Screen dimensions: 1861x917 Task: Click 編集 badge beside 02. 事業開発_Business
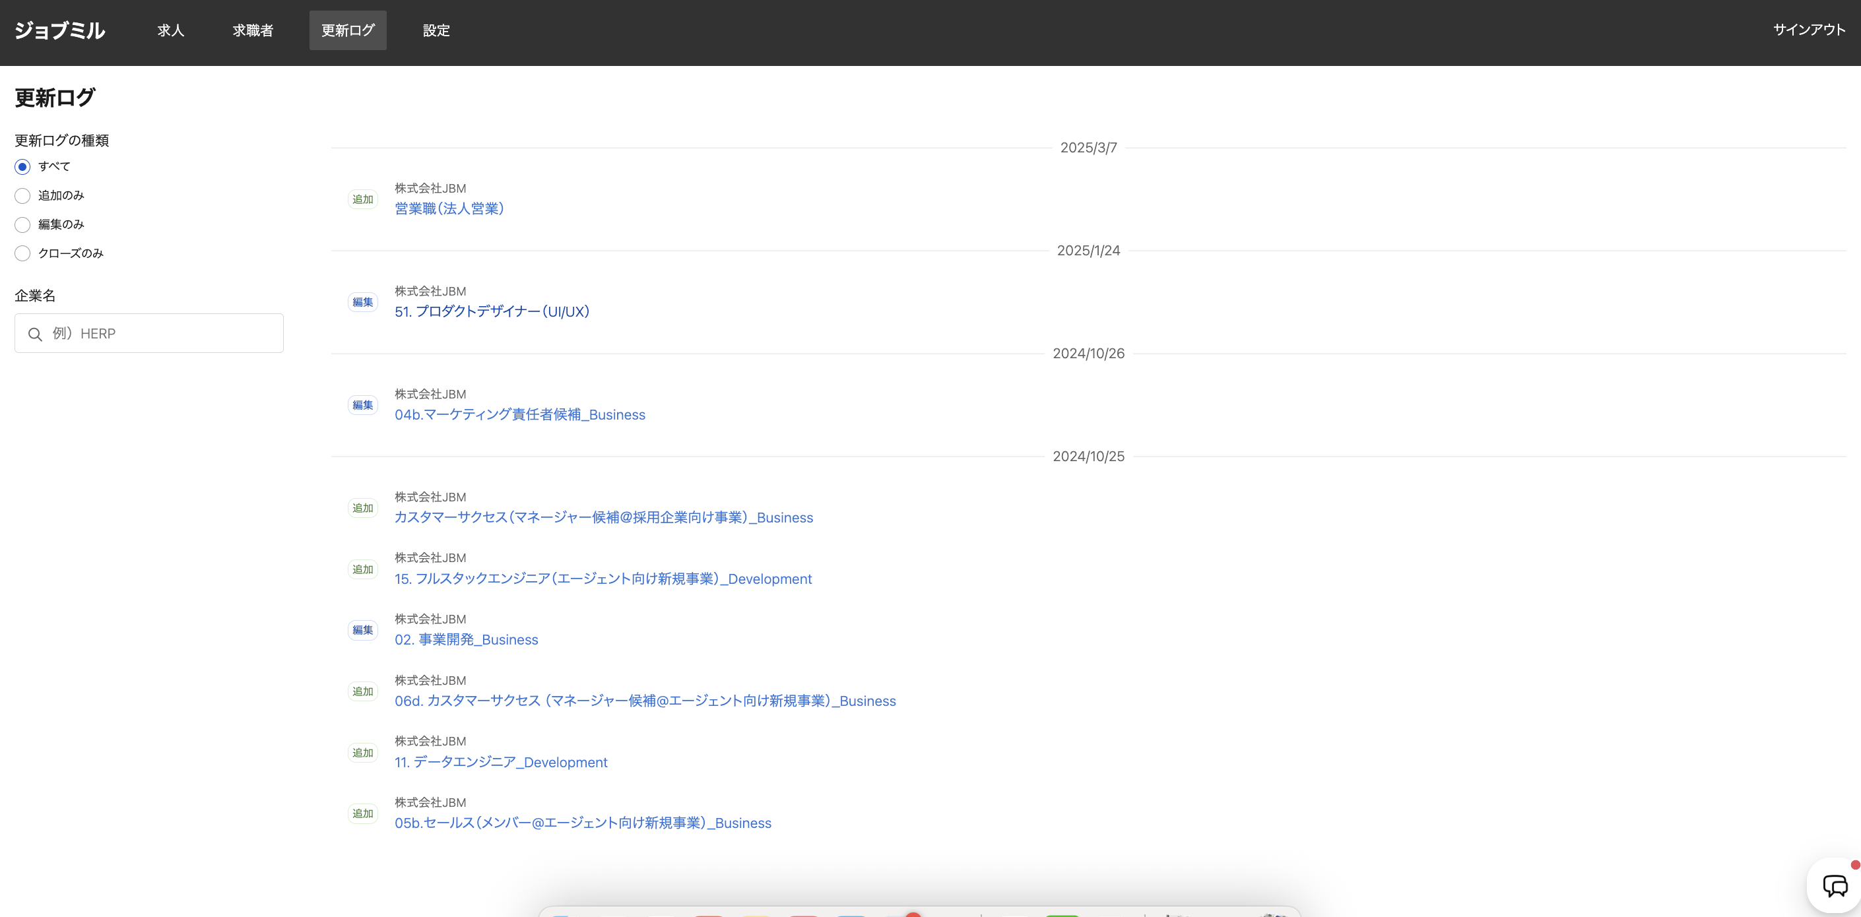click(363, 629)
